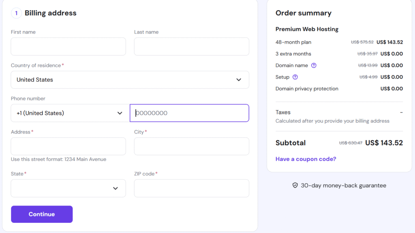Click the Last name input field

click(x=191, y=47)
